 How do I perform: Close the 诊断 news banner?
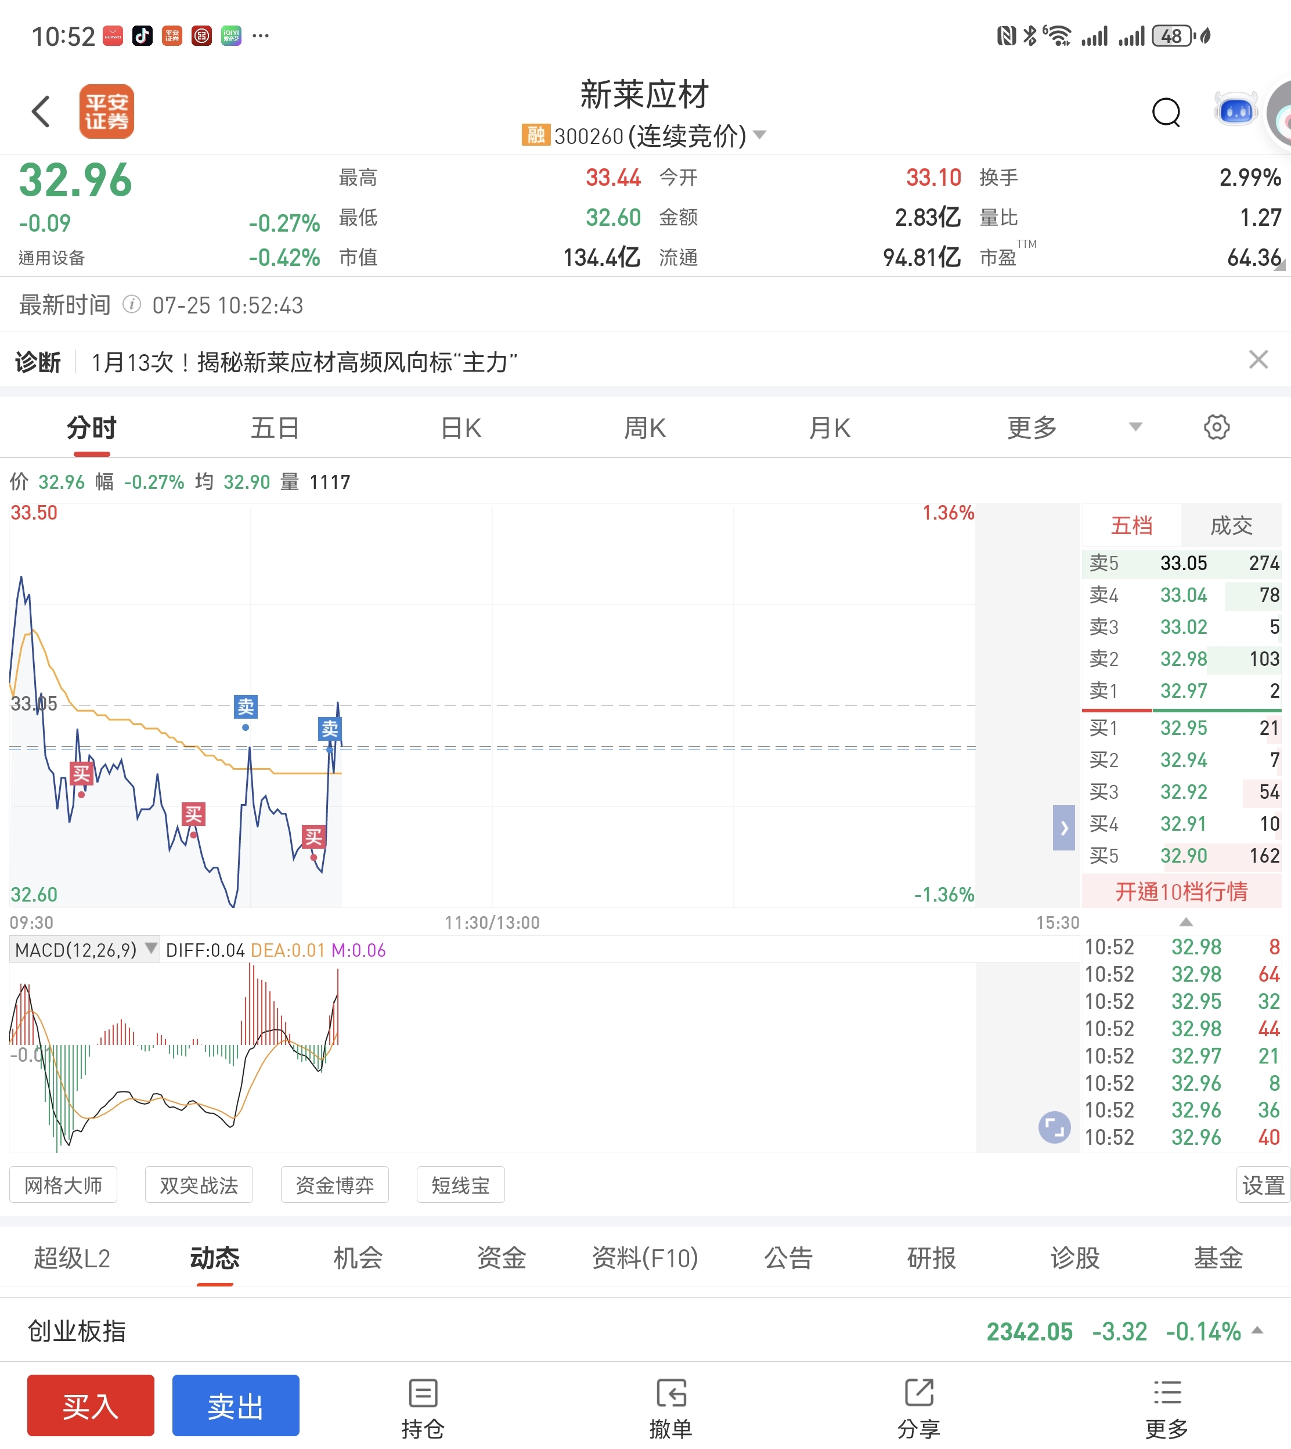1258,359
